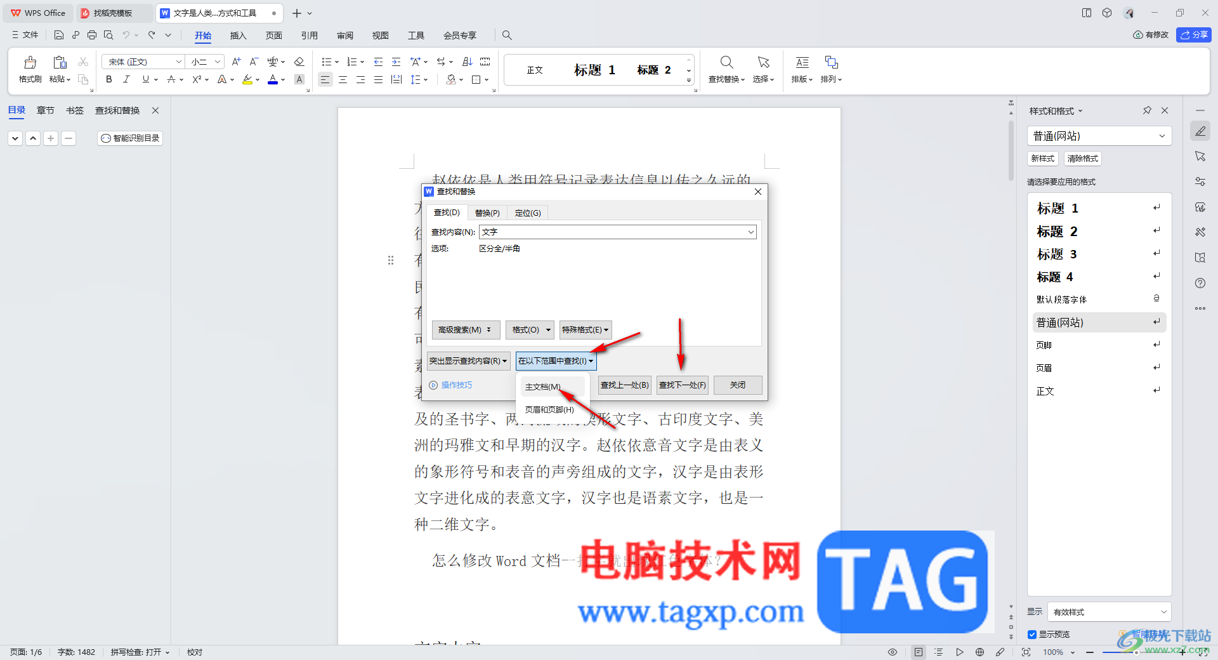Click the Close (关闭) dialog button
The height and width of the screenshot is (660, 1218).
coord(738,385)
